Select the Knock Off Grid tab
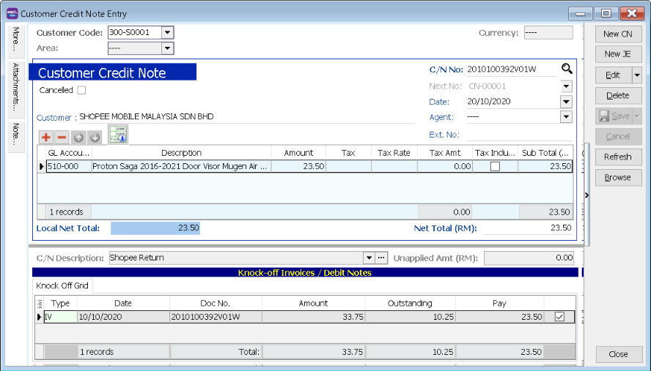The height and width of the screenshot is (371, 651). click(62, 285)
